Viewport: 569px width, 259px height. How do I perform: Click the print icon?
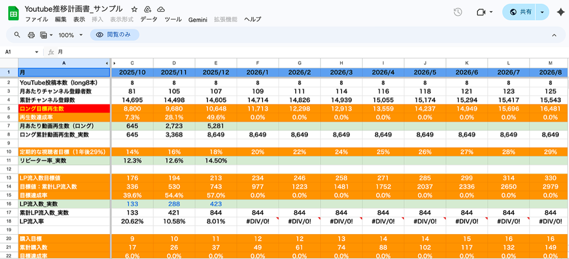click(x=31, y=35)
